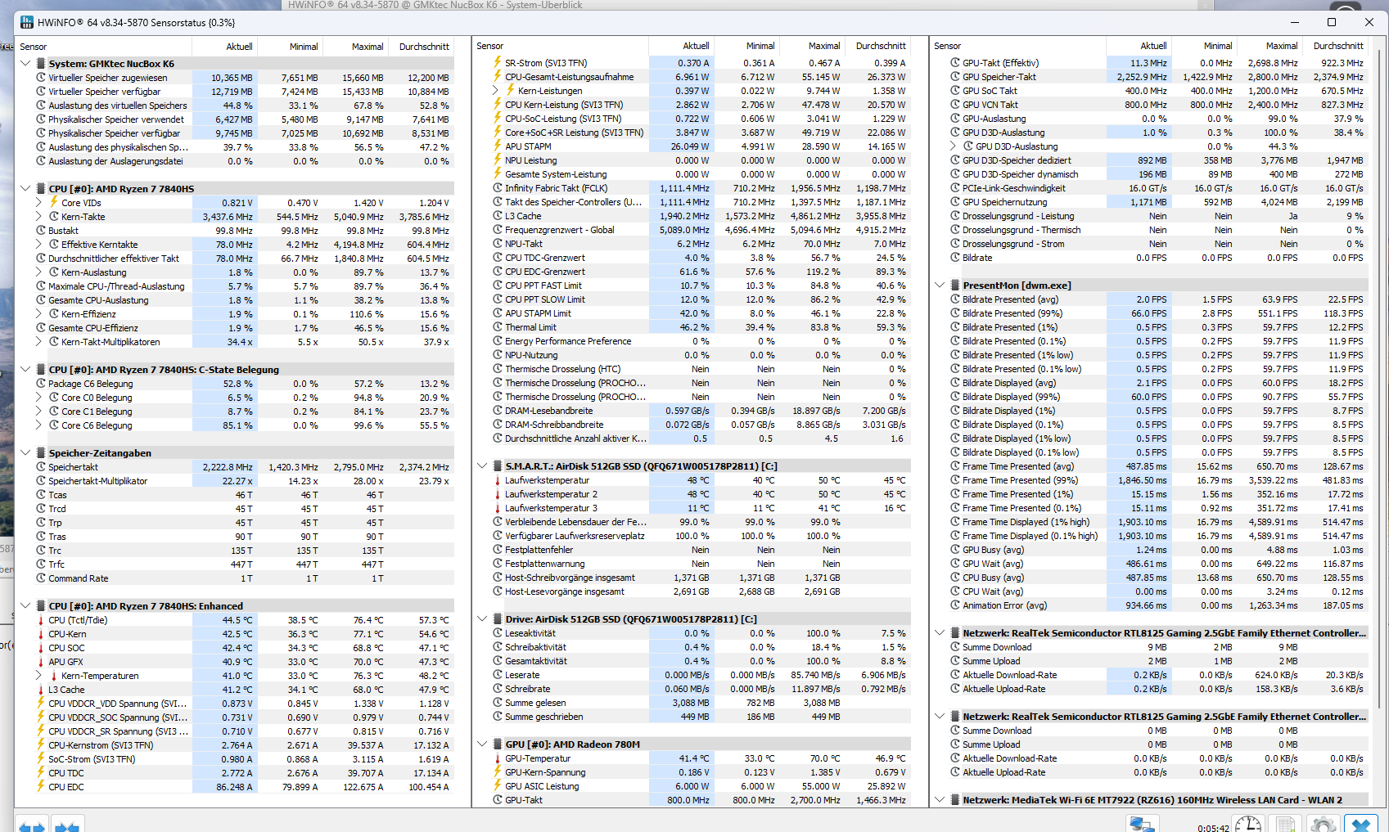Expand the Core C0 Belegung row
Viewport: 1389px width, 832px height.
(38, 397)
